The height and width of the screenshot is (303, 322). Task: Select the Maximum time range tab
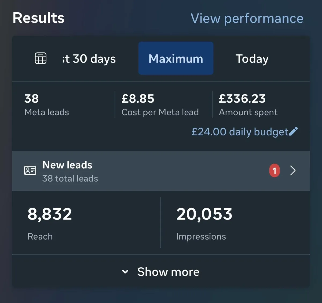(x=176, y=58)
